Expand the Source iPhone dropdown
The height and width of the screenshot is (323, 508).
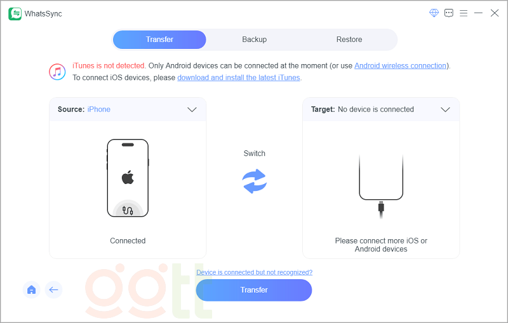tap(192, 109)
